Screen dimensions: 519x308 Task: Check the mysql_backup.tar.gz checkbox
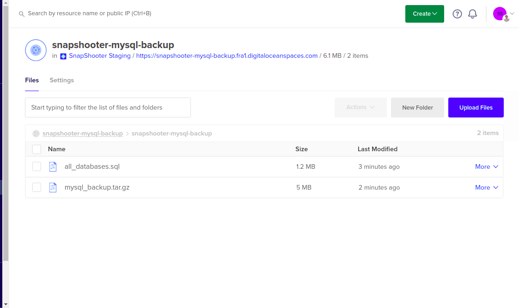[37, 187]
